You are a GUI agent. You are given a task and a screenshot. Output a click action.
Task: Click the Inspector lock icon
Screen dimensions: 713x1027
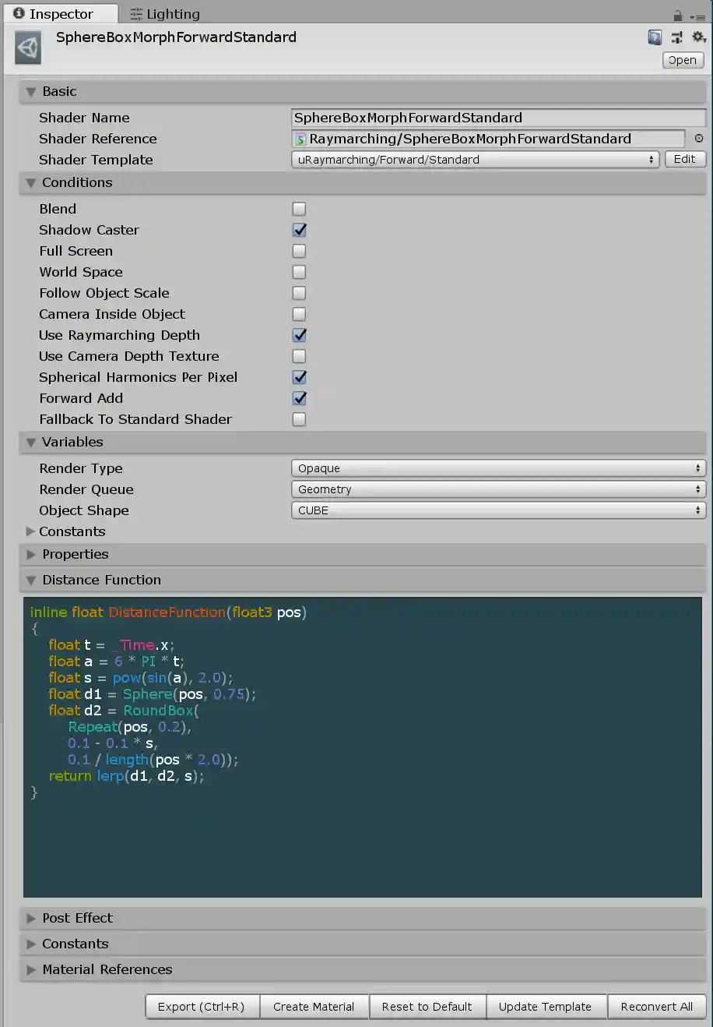(677, 15)
